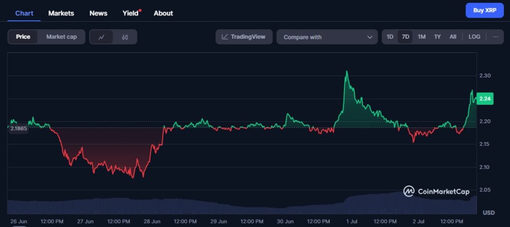
Task: Select the 1D time range
Action: coord(389,37)
